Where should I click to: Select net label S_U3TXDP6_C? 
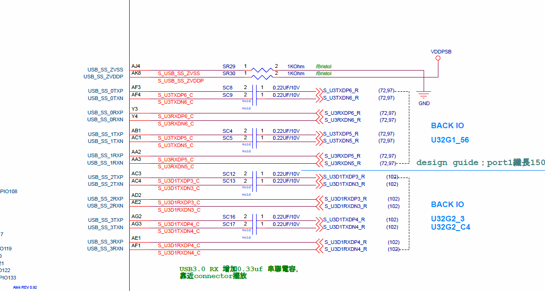[x=175, y=95]
